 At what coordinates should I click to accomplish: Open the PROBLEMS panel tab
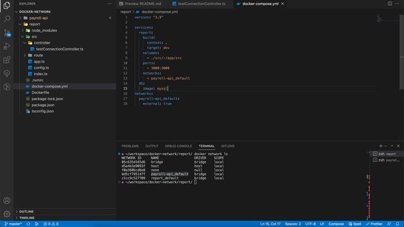(x=130, y=146)
